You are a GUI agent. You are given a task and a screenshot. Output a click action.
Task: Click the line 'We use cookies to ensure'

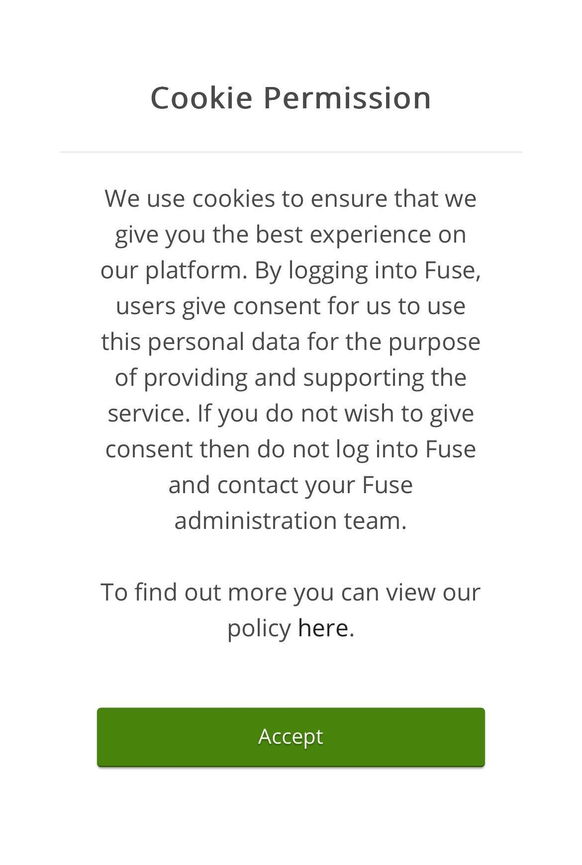click(291, 199)
